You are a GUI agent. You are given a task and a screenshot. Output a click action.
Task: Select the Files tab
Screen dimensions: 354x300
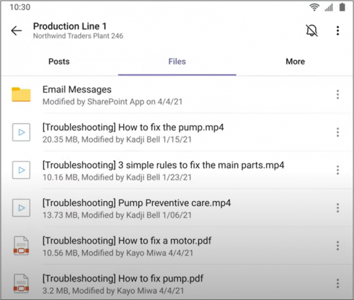click(x=177, y=62)
